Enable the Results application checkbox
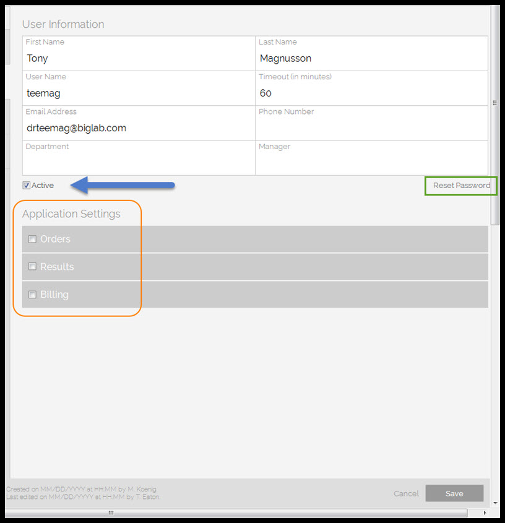This screenshot has height=523, width=505. 32,267
